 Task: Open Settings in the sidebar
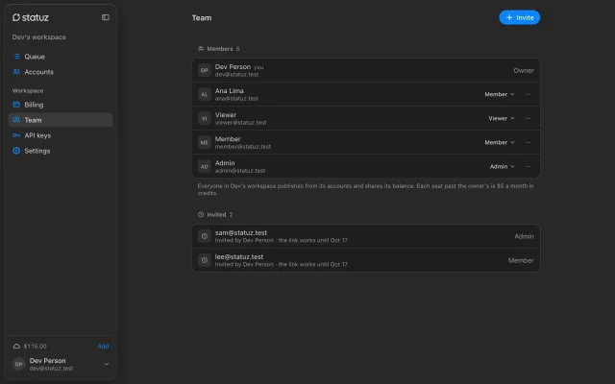(60, 151)
